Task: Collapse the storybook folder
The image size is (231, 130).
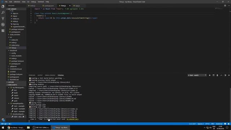Action: point(13,51)
